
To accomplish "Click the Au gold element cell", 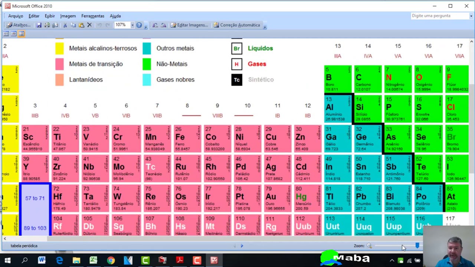I will (x=278, y=198).
